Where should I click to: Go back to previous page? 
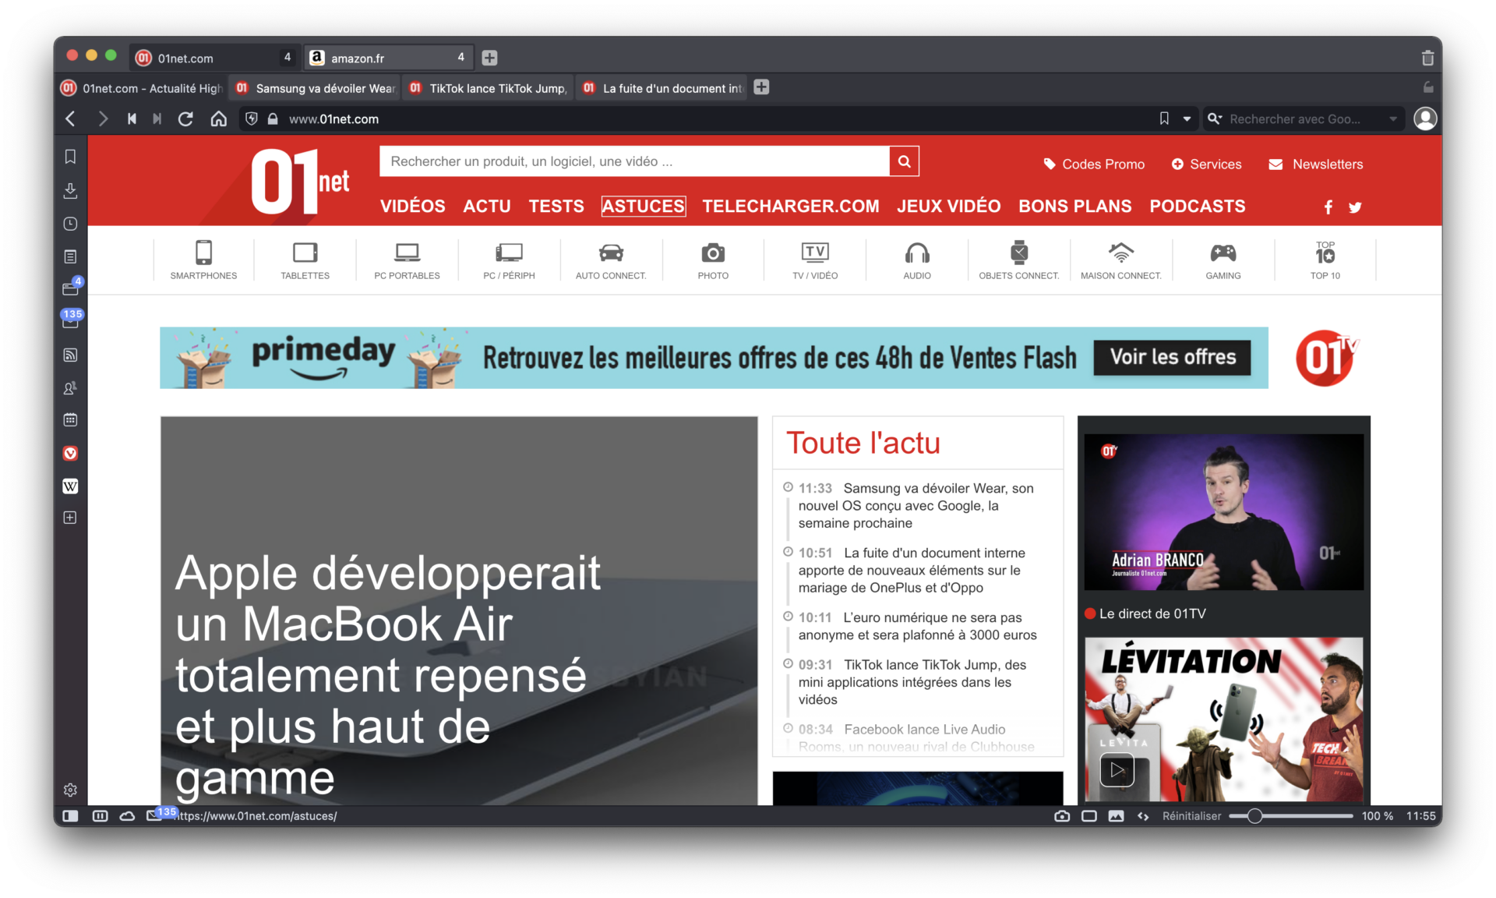[x=71, y=118]
